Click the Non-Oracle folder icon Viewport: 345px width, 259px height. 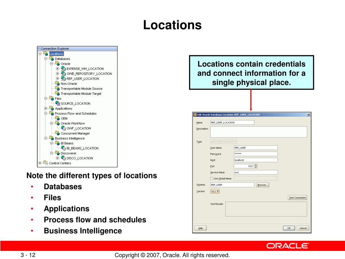[57, 83]
